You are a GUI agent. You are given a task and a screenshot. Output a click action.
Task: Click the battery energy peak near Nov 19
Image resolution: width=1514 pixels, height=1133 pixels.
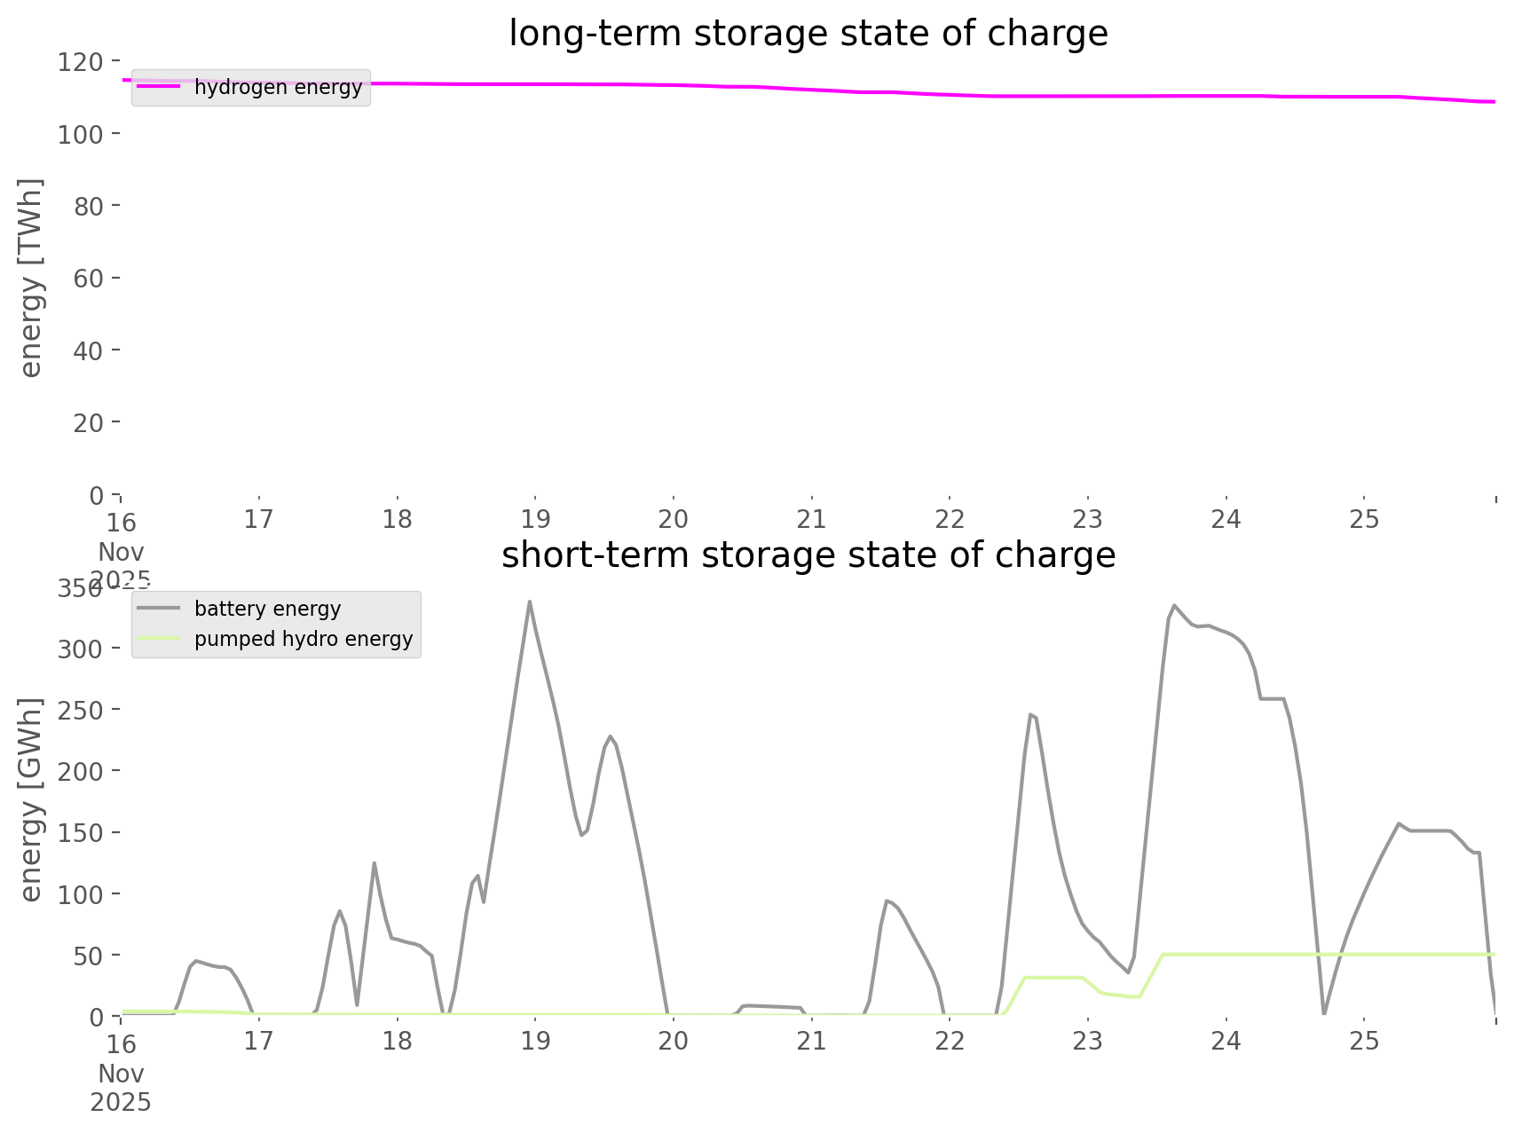[x=529, y=602]
